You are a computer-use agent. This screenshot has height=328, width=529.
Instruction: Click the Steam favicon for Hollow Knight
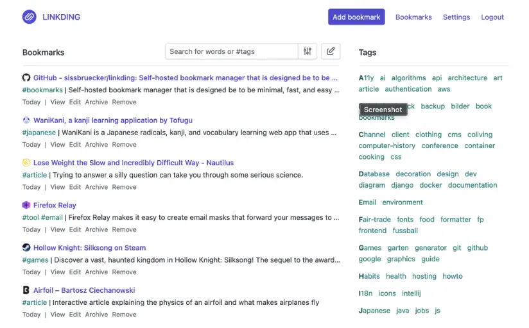tap(26, 247)
